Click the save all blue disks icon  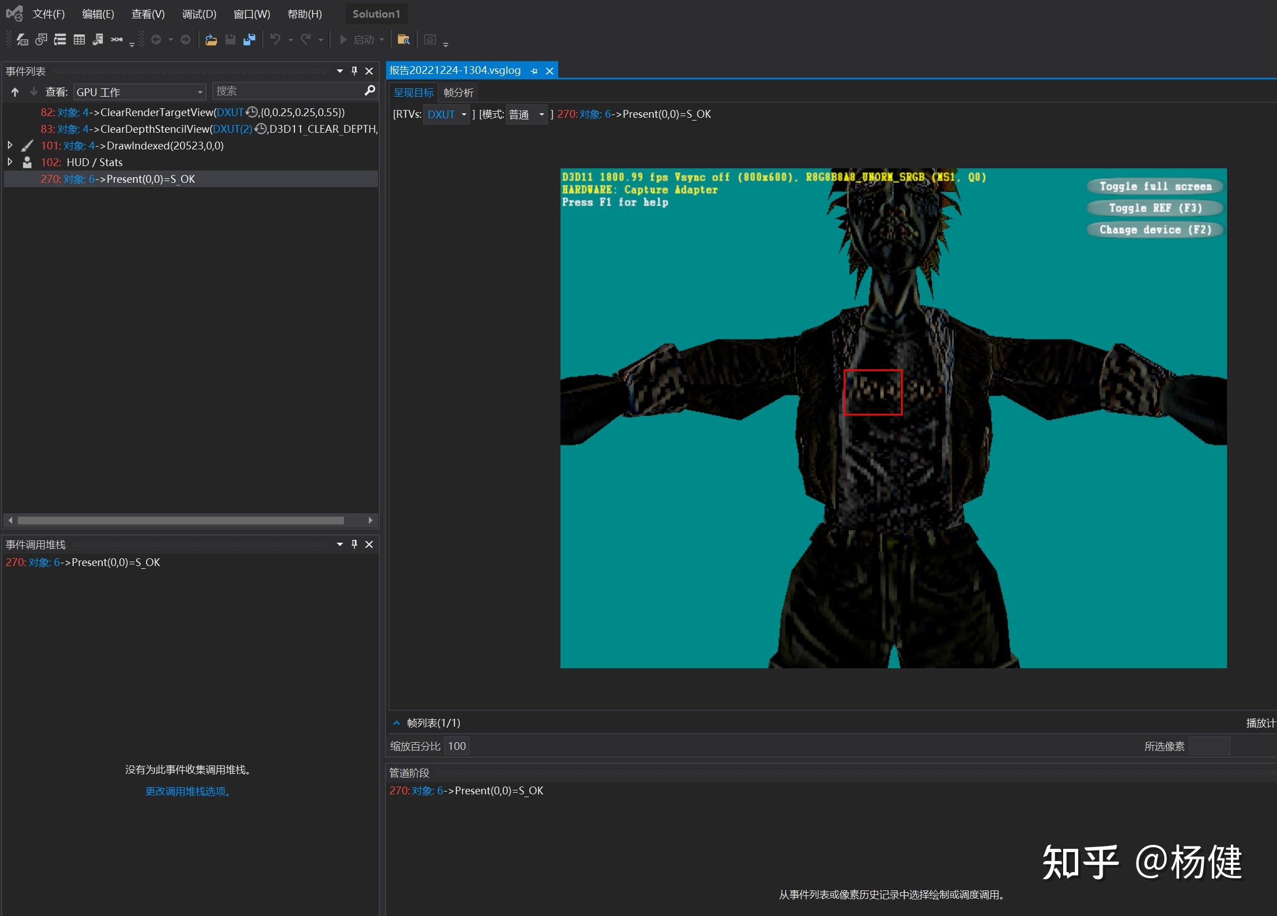(249, 39)
